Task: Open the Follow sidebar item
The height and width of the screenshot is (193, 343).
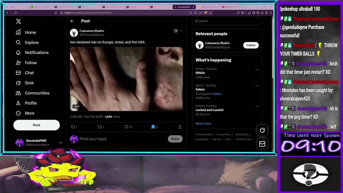Action: [x=26, y=63]
